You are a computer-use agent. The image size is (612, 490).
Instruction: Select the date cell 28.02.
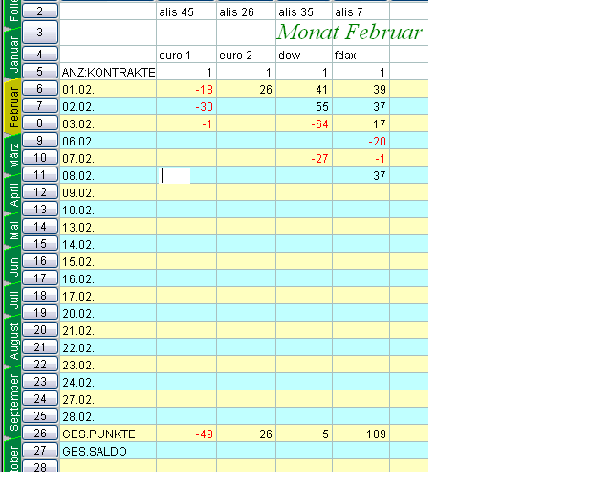tap(108, 416)
